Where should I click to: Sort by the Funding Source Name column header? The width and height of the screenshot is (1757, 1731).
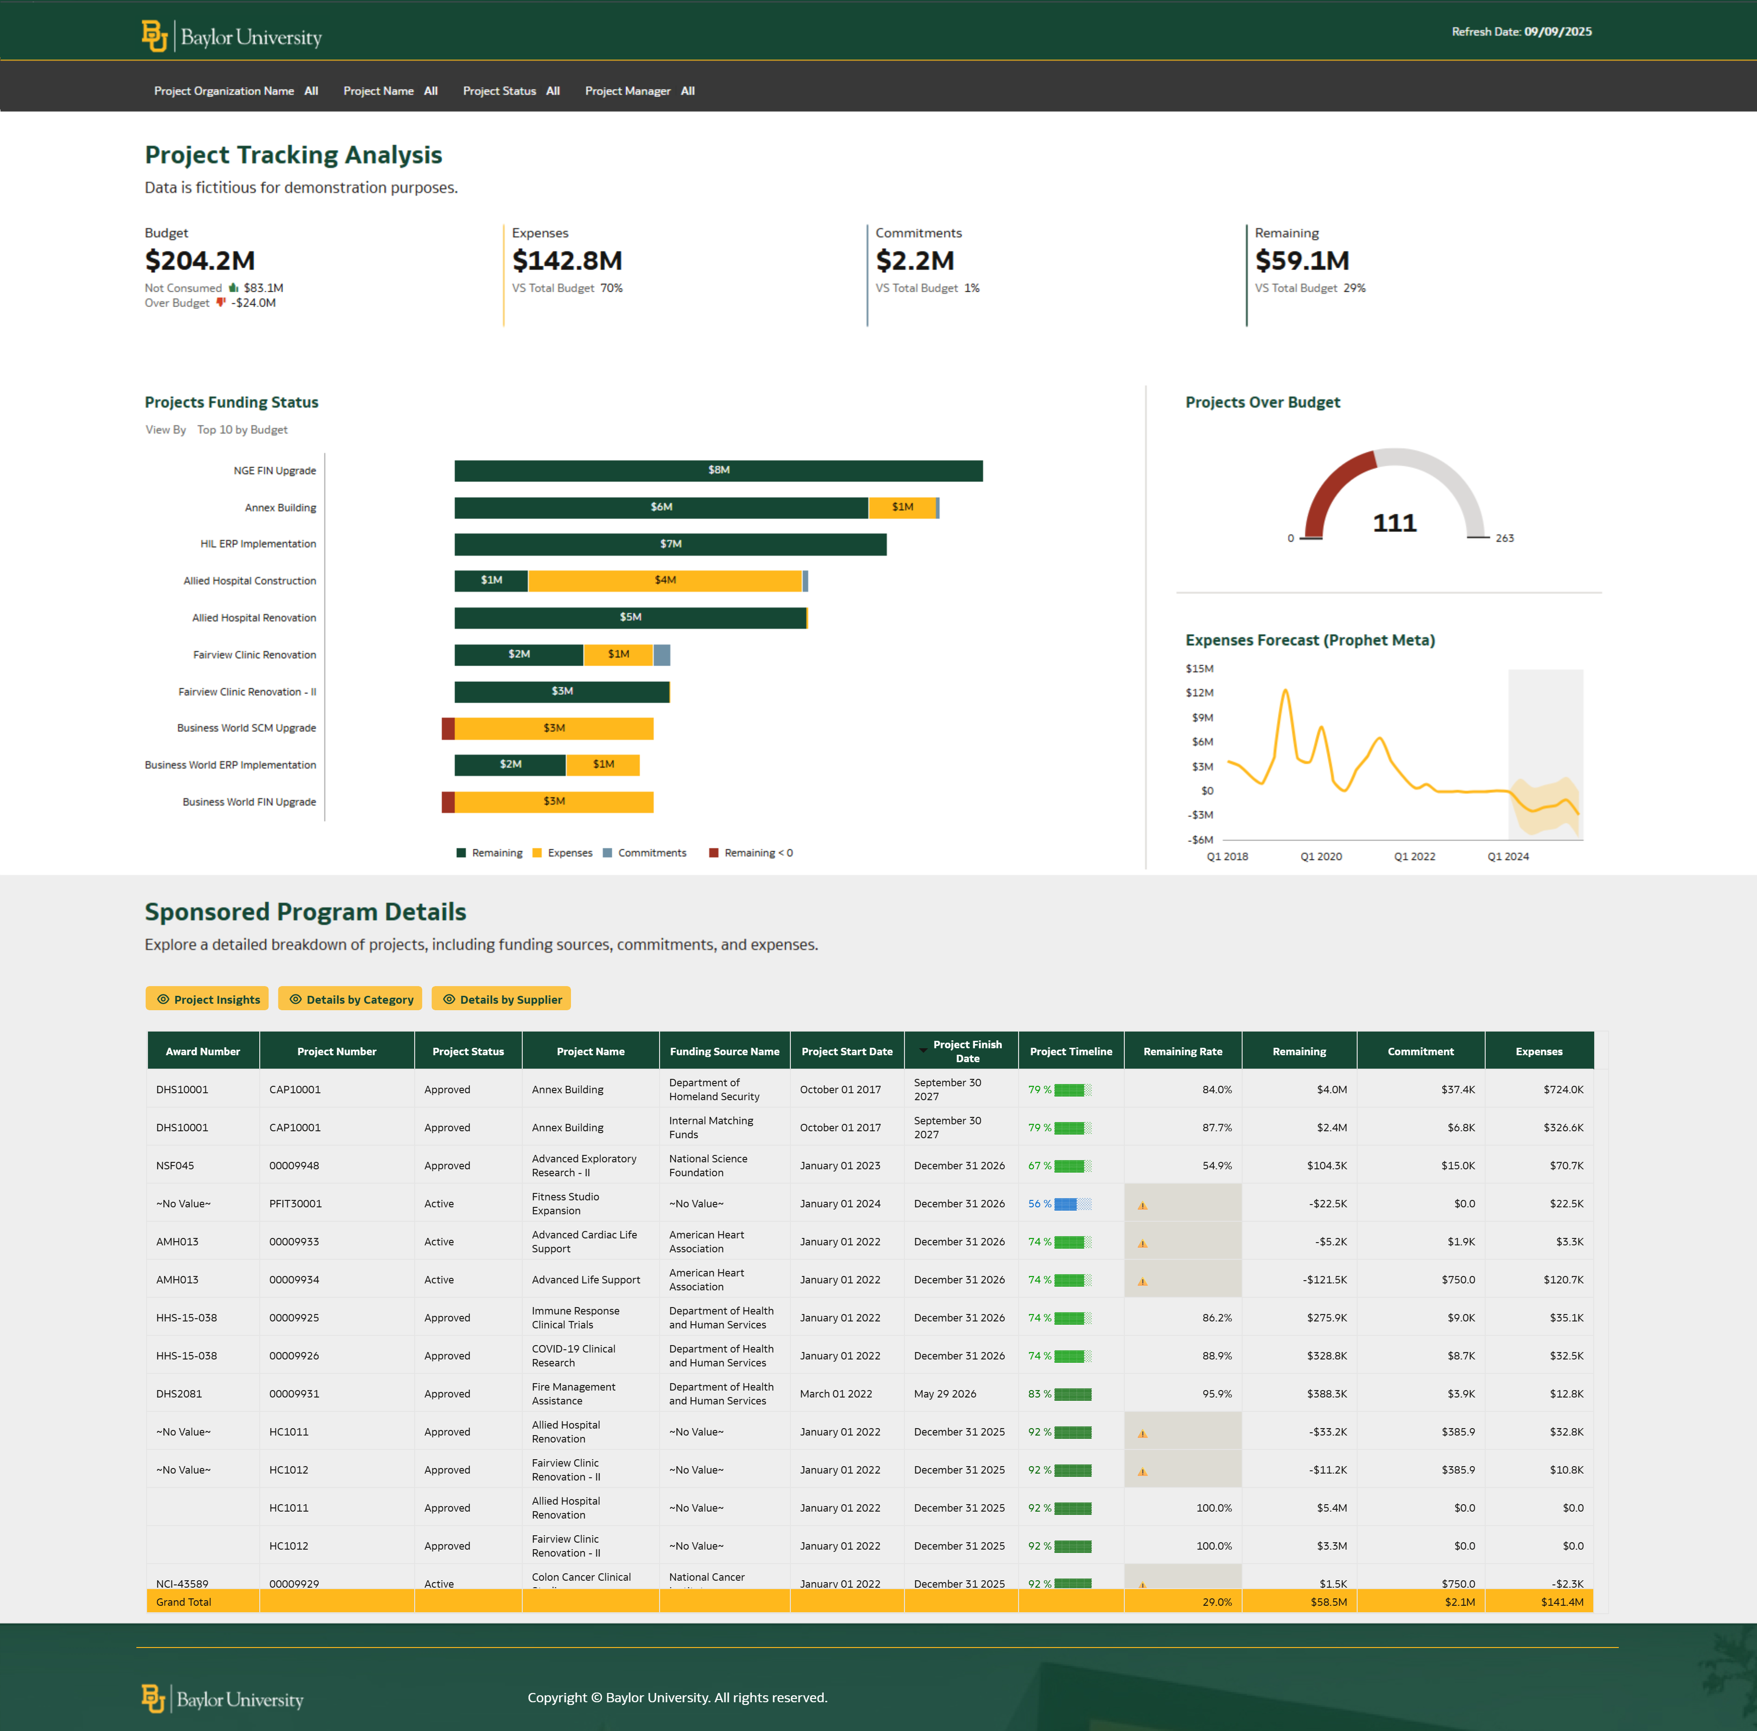pyautogui.click(x=725, y=1051)
